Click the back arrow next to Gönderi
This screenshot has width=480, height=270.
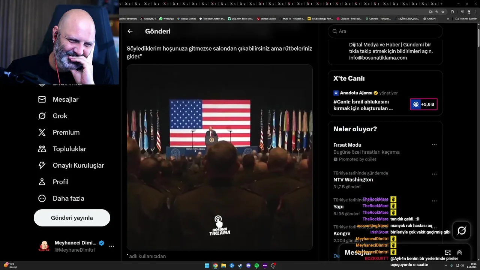(x=130, y=31)
